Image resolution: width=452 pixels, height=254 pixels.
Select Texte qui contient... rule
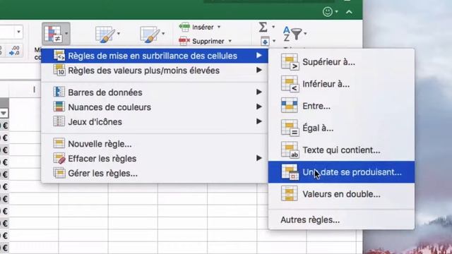pyautogui.click(x=341, y=150)
